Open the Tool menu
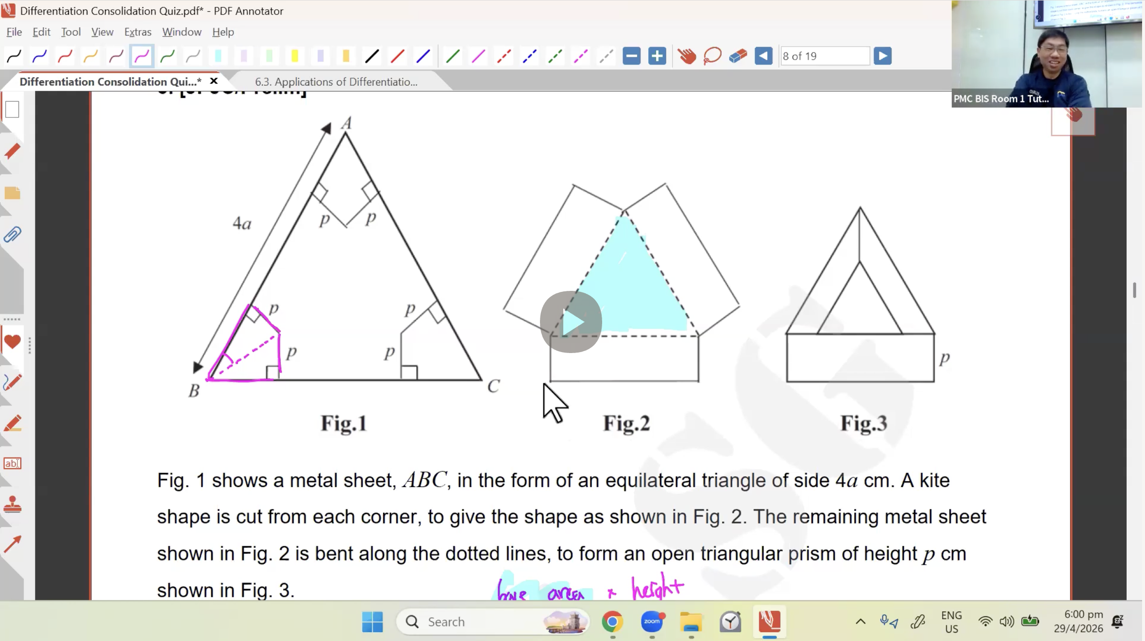 (x=70, y=32)
